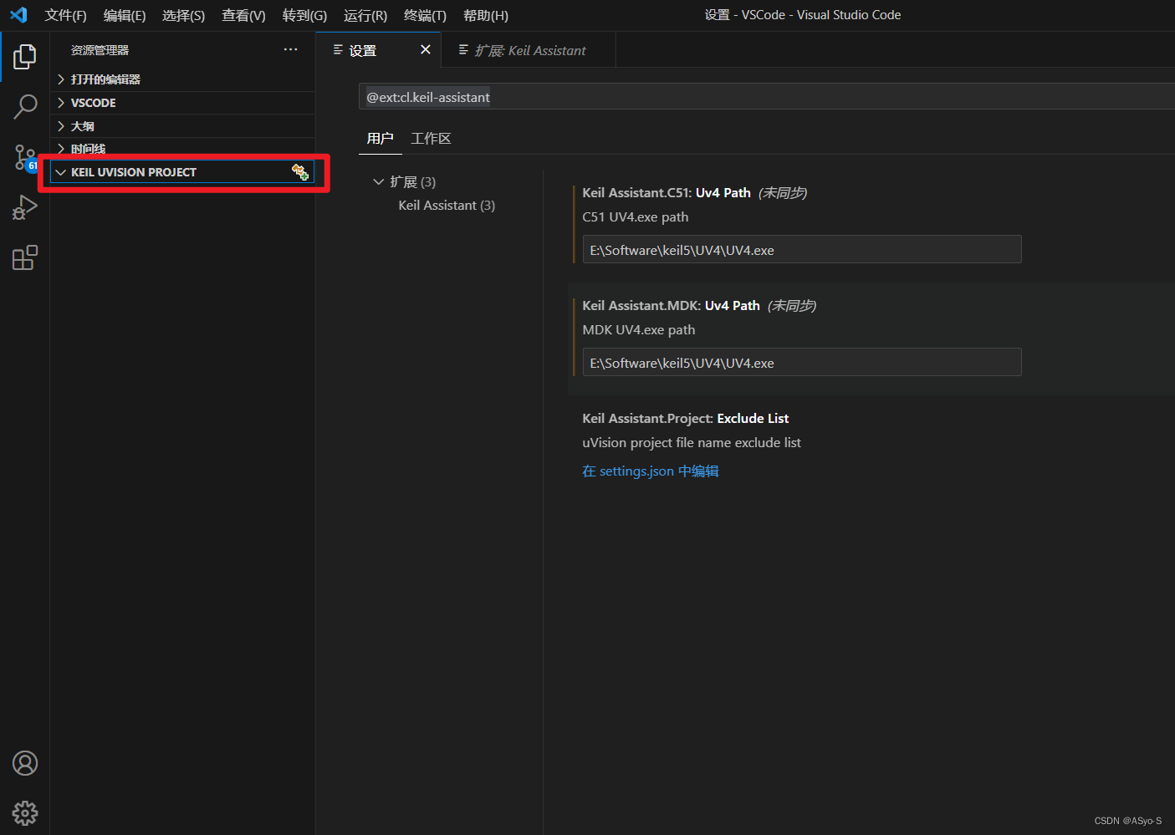Open the 运行(R) menu
Viewport: 1175px width, 835px height.
point(365,15)
